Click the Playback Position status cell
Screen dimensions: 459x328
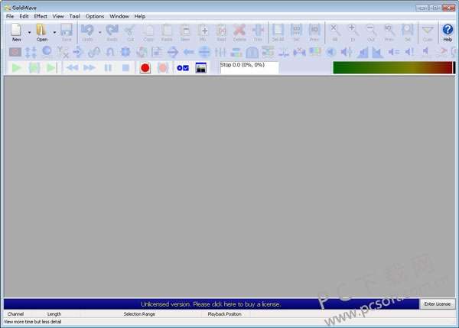(x=224, y=314)
